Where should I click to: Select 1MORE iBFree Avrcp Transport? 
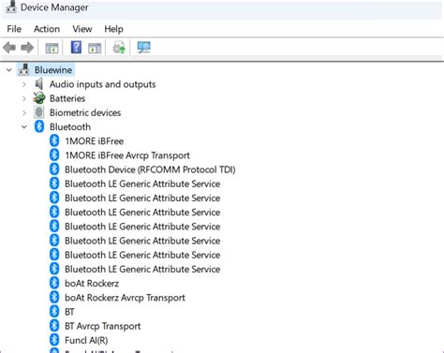tap(127, 155)
